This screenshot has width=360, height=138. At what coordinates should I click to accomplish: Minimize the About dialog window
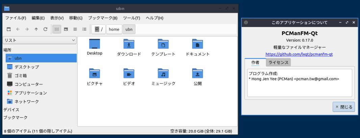click(x=340, y=23)
